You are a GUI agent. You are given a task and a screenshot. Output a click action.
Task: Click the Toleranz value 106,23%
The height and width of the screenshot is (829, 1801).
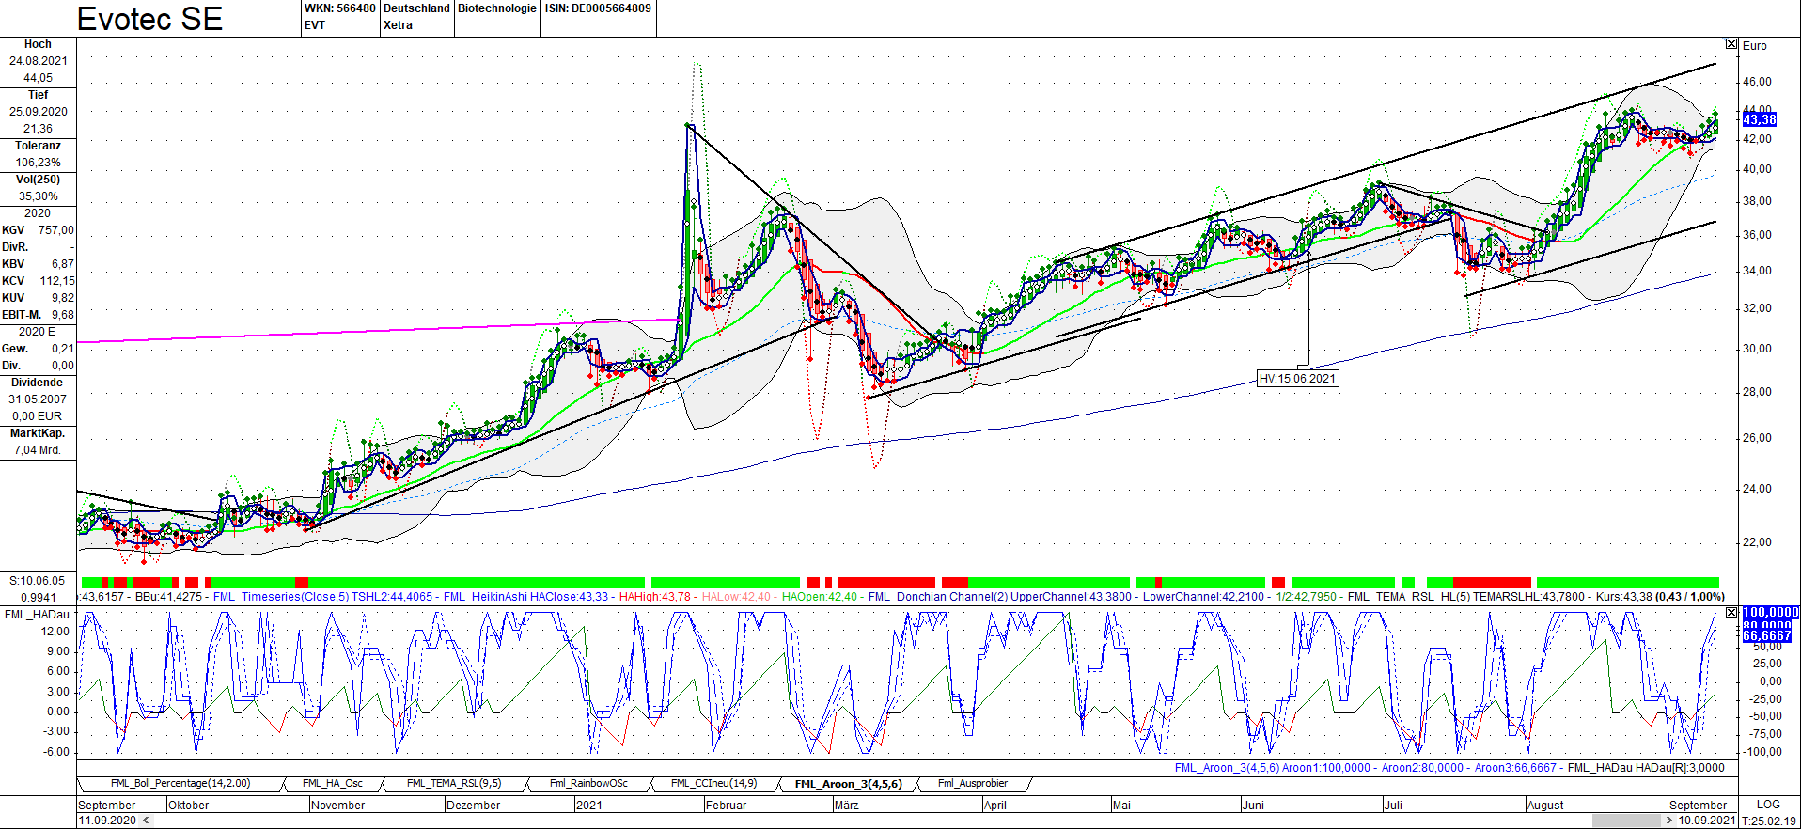click(39, 163)
